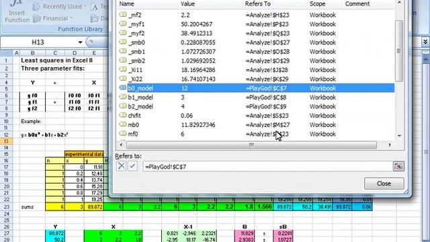Click the pink B value 11.829 cell
The image size is (430, 242).
click(x=245, y=233)
